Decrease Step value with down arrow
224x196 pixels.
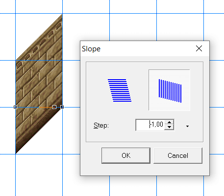(x=169, y=127)
